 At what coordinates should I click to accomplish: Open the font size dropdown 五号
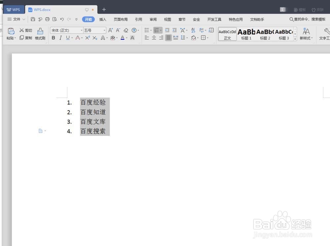pos(95,30)
